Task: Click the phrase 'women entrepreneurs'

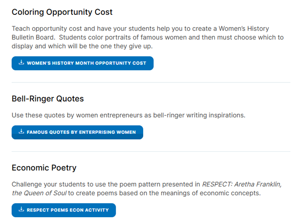Action: 115,116
